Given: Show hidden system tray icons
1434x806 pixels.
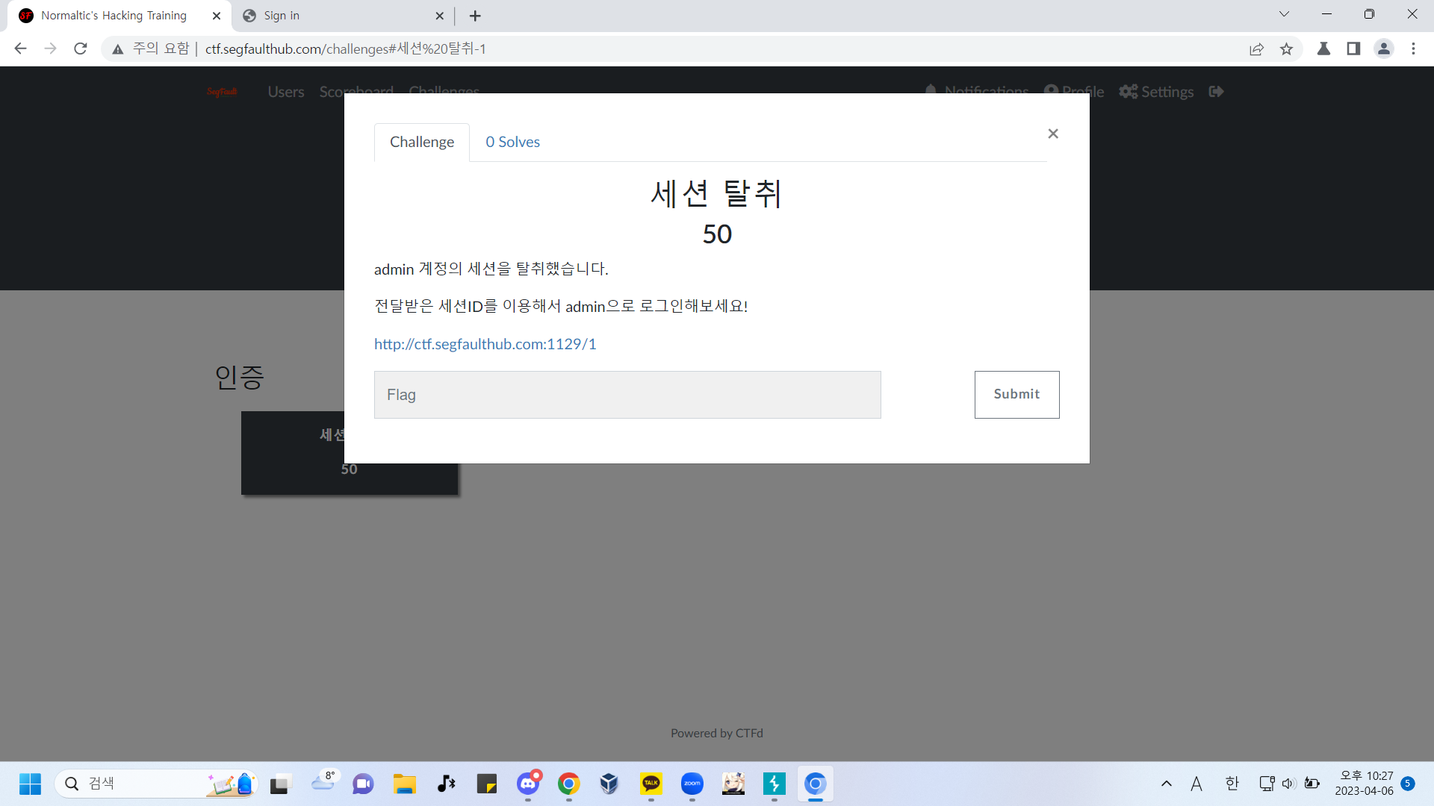Looking at the screenshot, I should coord(1166,784).
